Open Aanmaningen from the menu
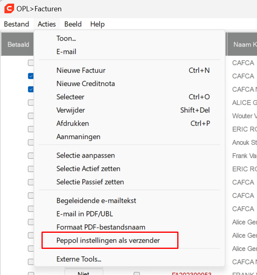 coord(129,137)
